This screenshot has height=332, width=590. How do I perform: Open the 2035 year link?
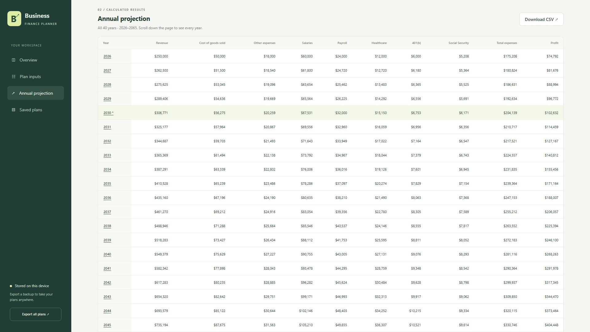click(x=107, y=184)
